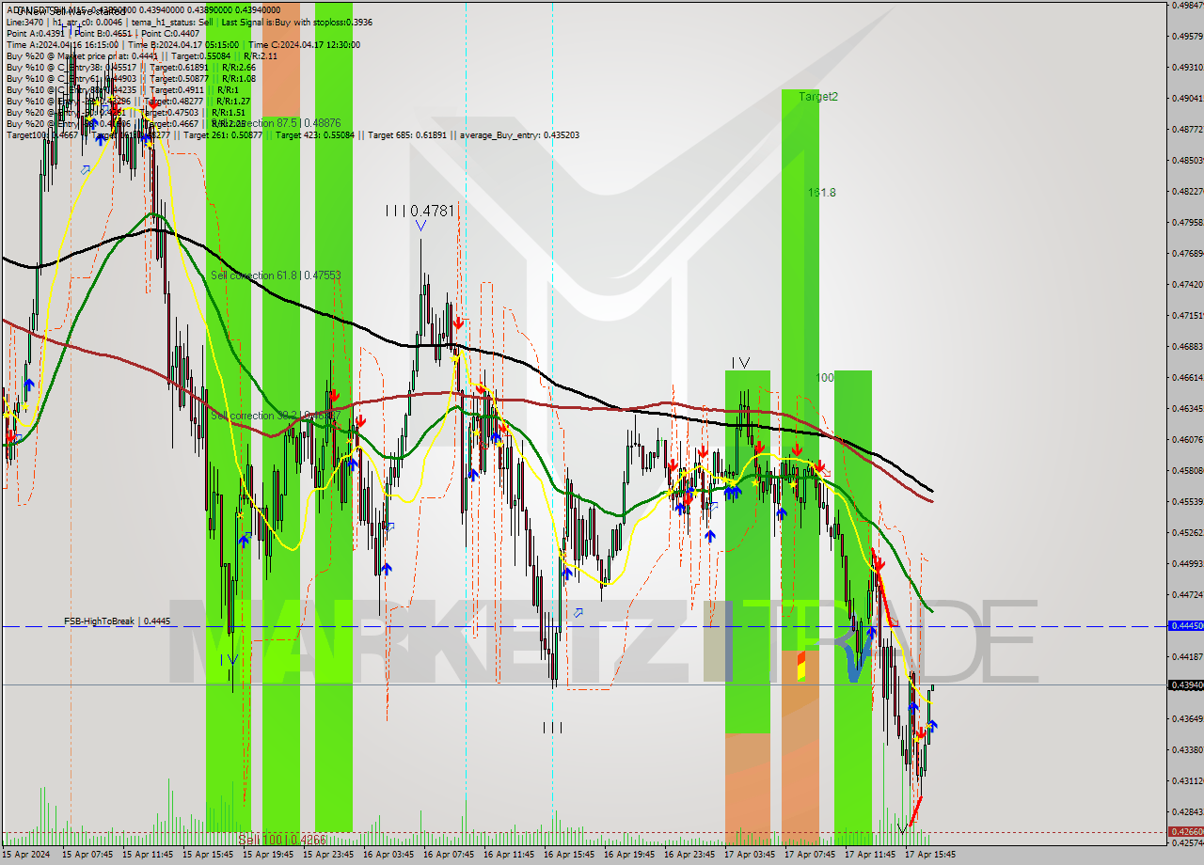Click the 'I I I 0.4781' wave label
The height and width of the screenshot is (865, 1204).
(420, 211)
